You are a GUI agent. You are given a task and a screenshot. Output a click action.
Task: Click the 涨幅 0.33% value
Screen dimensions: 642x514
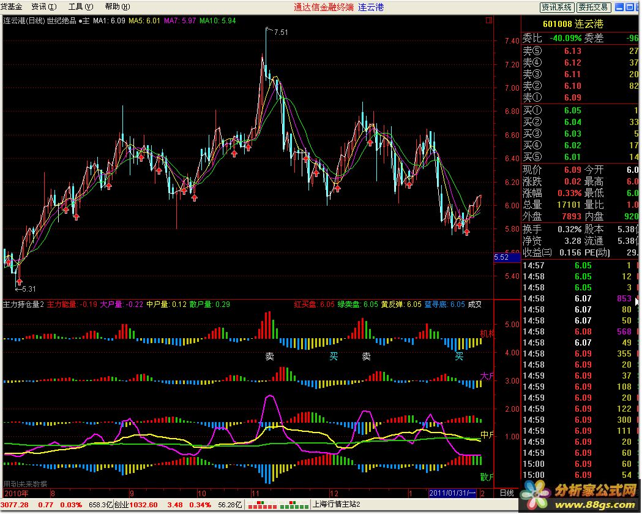click(x=570, y=193)
